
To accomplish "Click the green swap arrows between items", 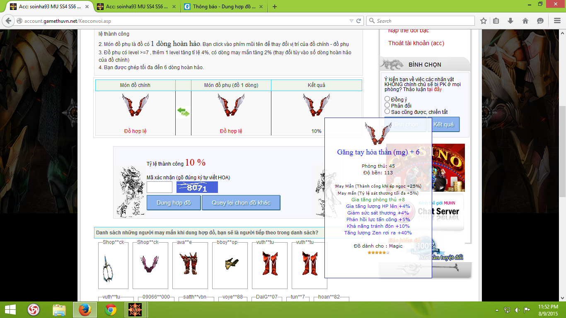I will point(183,112).
